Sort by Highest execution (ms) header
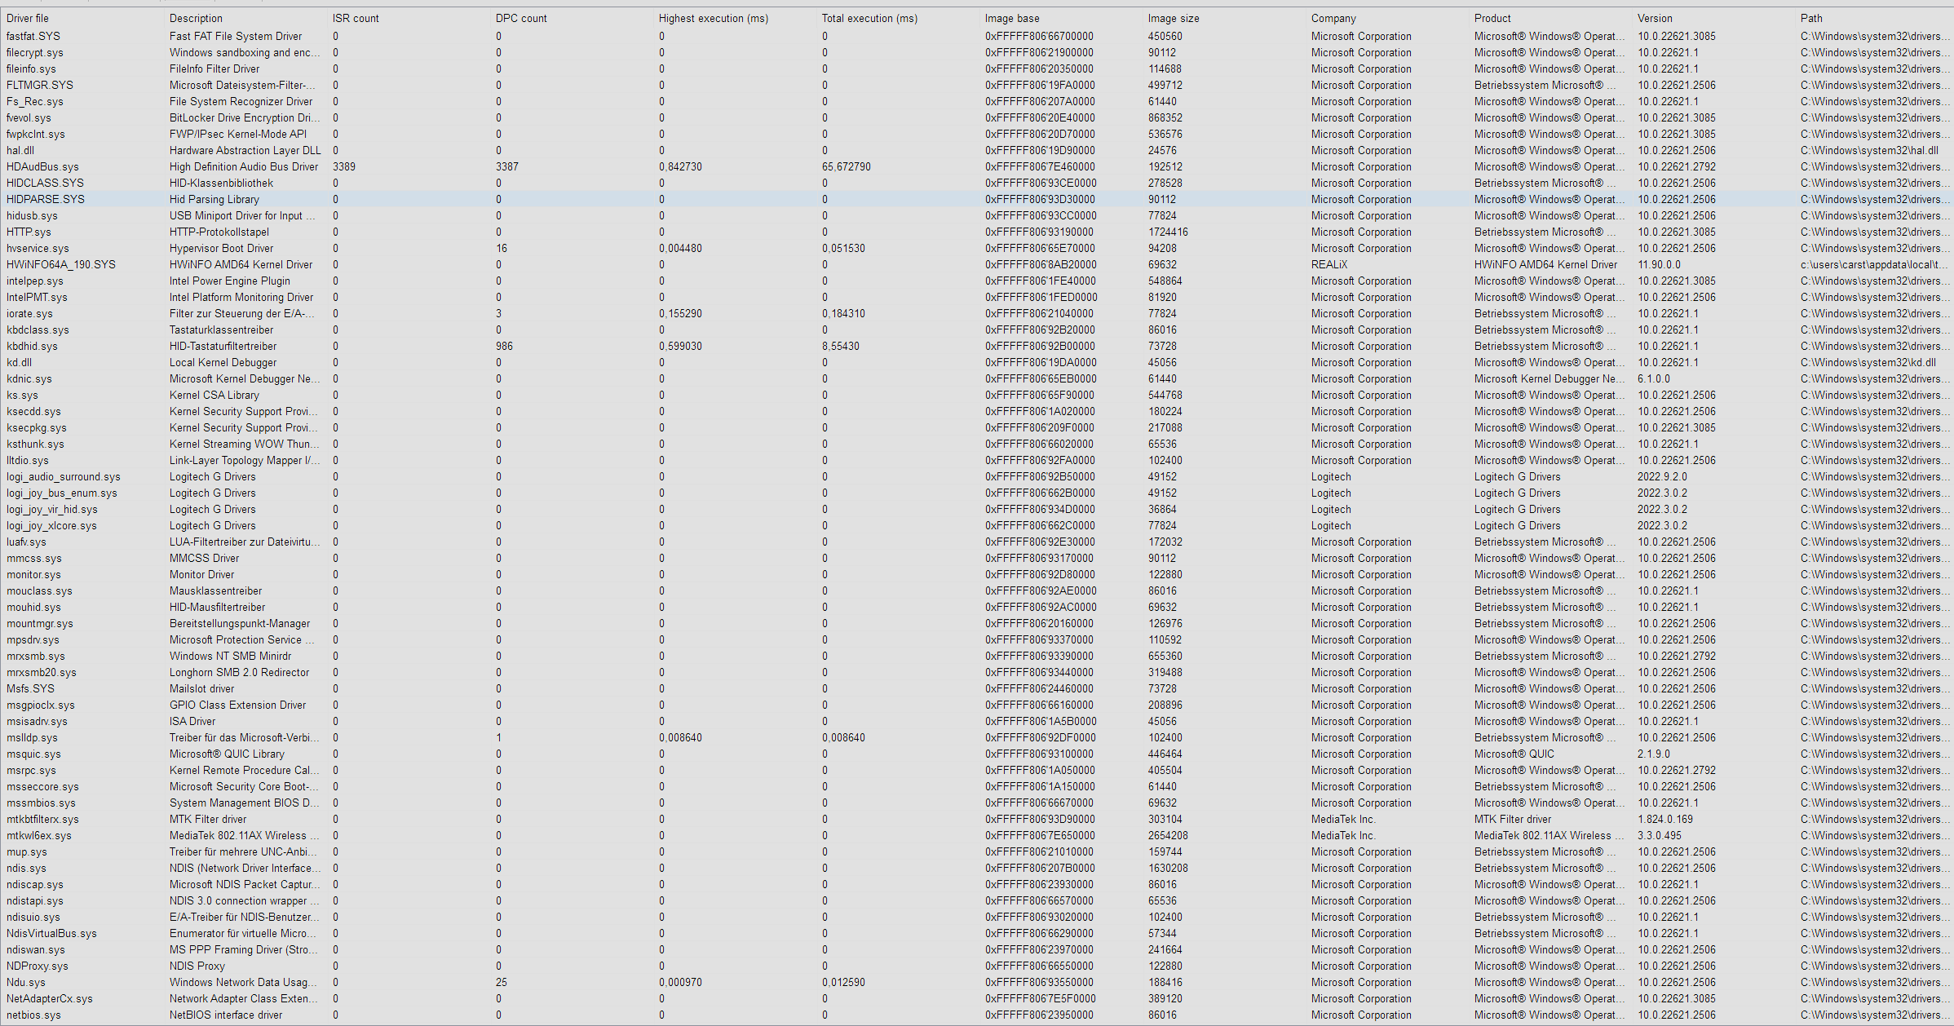 coord(713,18)
